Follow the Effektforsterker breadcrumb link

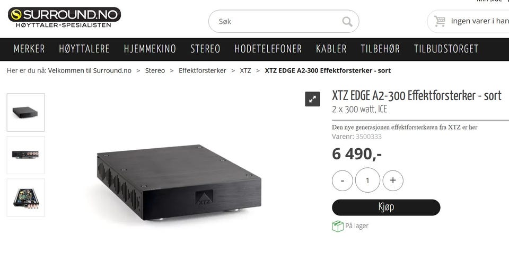[x=202, y=71]
